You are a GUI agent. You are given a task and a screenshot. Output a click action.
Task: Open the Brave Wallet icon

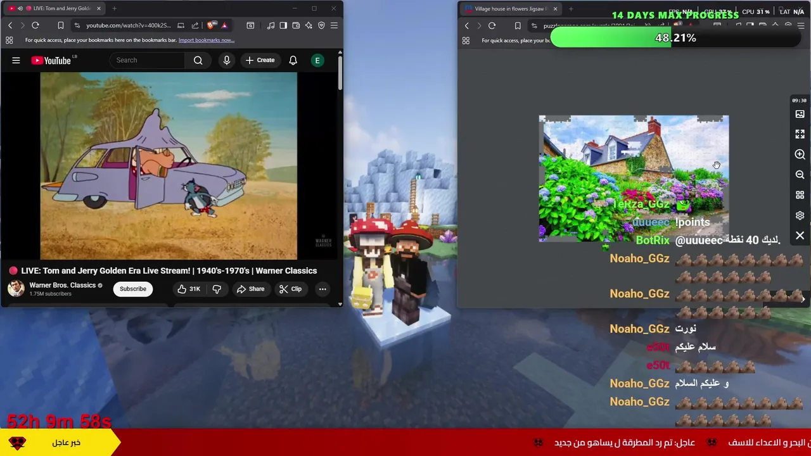tap(296, 25)
